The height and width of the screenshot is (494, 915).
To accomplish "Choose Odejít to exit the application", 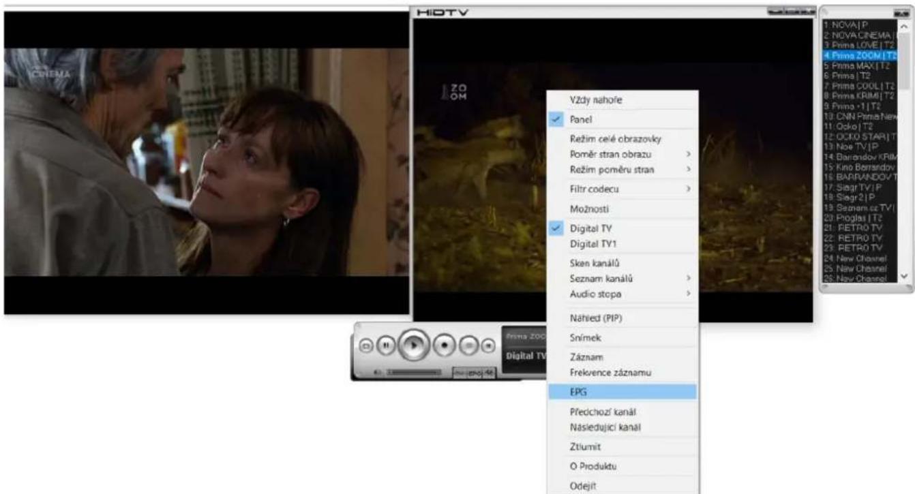I will pos(622,486).
